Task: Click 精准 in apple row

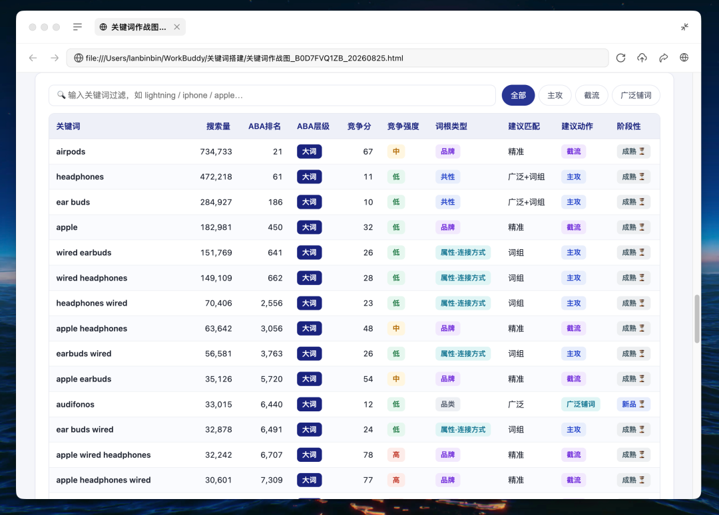Action: [x=516, y=227]
